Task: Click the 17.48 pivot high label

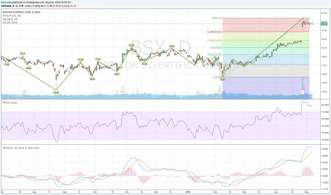Action: pos(98,59)
